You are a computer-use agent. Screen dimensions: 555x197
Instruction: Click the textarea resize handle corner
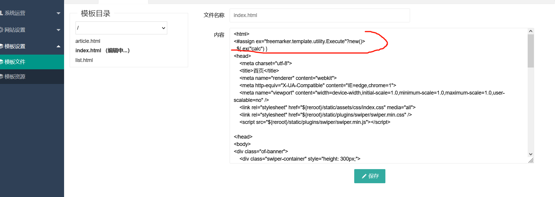point(531,160)
